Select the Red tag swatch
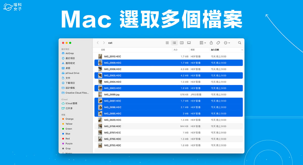 pyautogui.click(x=66, y=139)
